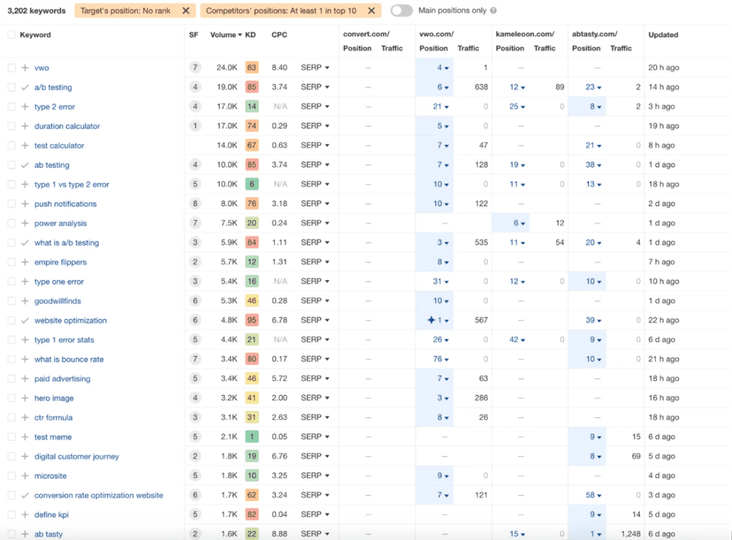
Task: Open the "digital customer journey" keyword link
Action: click(x=76, y=456)
